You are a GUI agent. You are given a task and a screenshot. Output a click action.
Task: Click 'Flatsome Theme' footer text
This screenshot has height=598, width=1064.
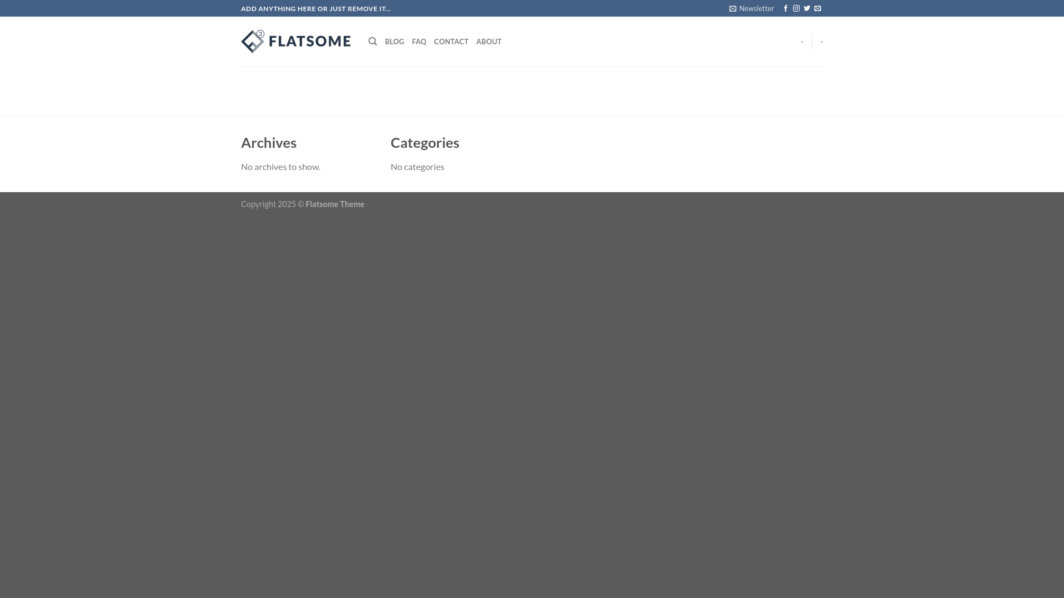[x=335, y=204]
